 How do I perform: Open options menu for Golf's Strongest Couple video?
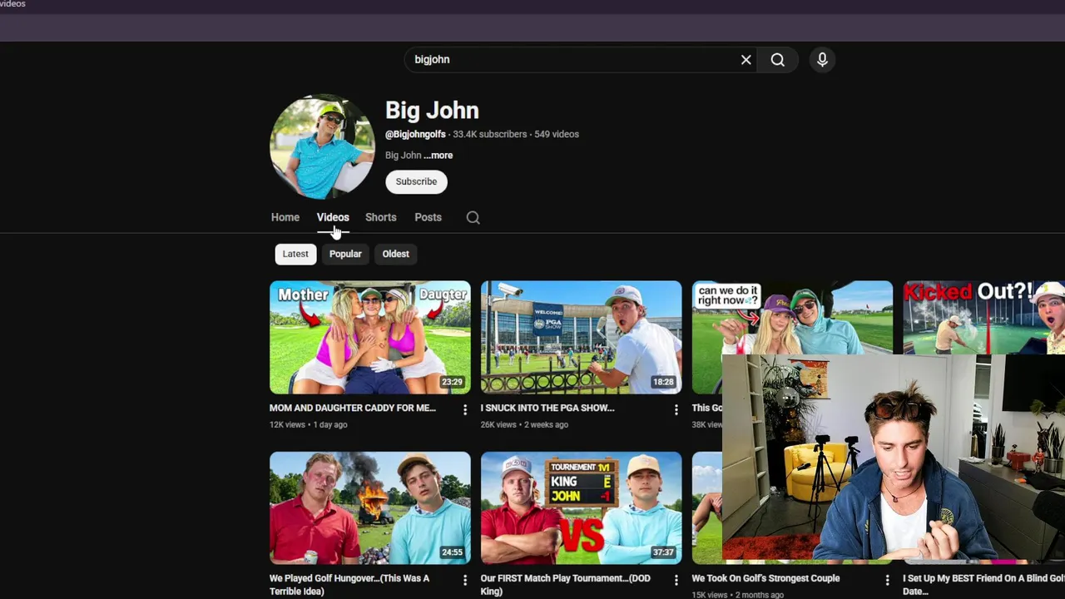(887, 580)
